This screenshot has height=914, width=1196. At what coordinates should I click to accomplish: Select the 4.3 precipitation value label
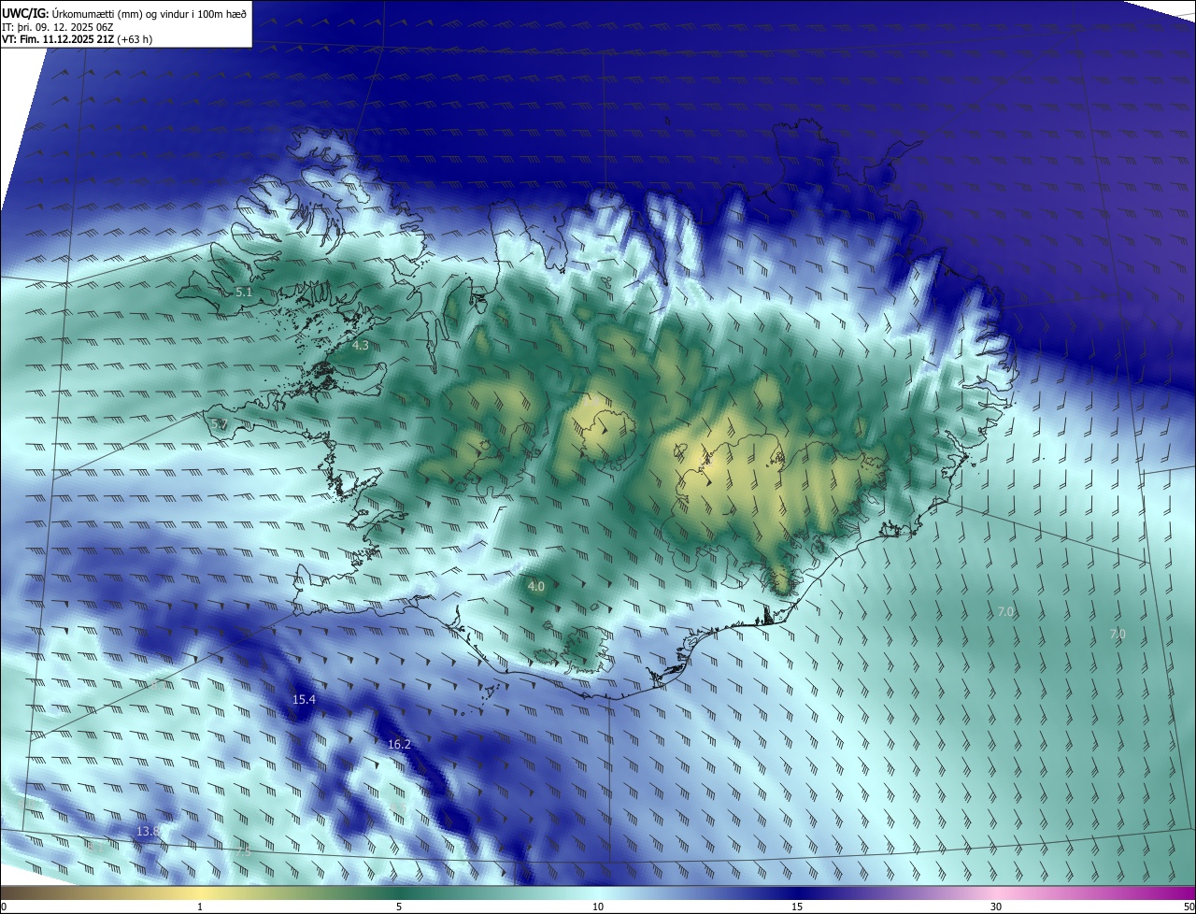361,345
